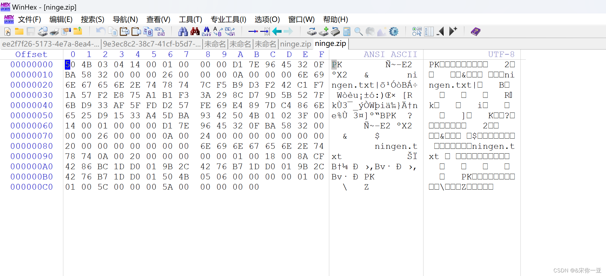
Task: Click the radio-button-and-cursor toolbar icon
Action: pyautogui.click(x=417, y=31)
